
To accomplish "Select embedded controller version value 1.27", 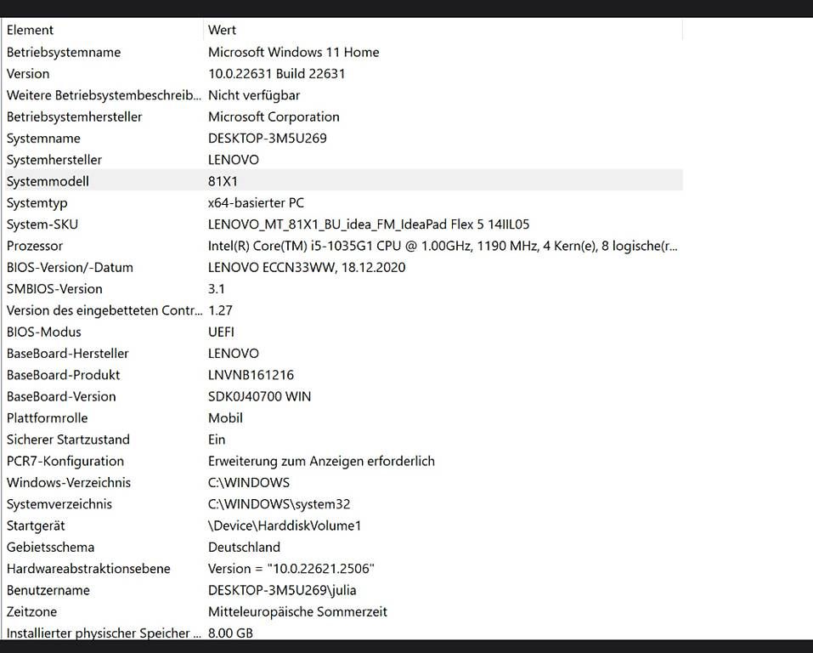I will pyautogui.click(x=220, y=311).
